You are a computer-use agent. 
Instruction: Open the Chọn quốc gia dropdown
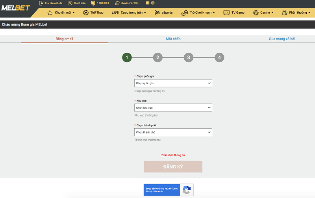click(173, 83)
